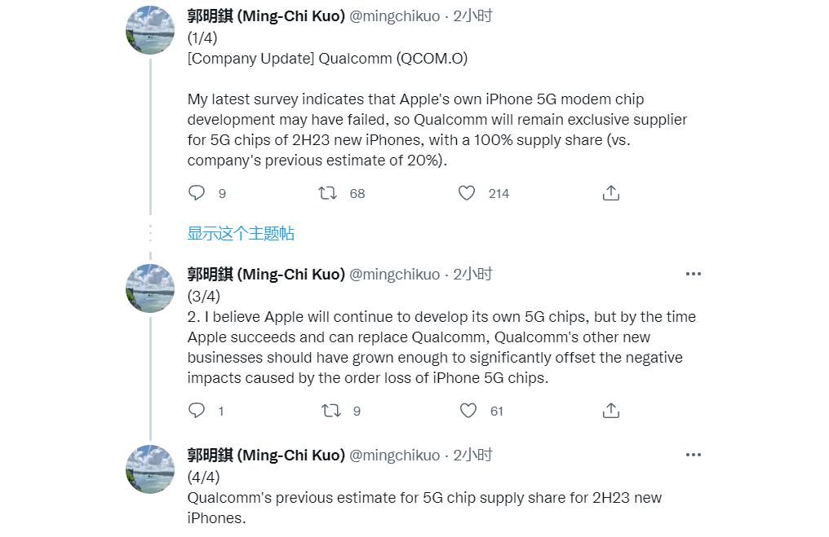The width and height of the screenshot is (829, 537).
Task: Open Ming-Chi Kuo's name on first tweet
Action: 266,16
